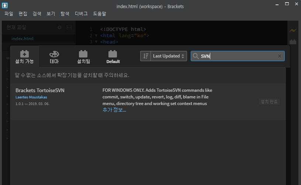
Task: Open working set settings gear icon
Action: tap(59, 27)
